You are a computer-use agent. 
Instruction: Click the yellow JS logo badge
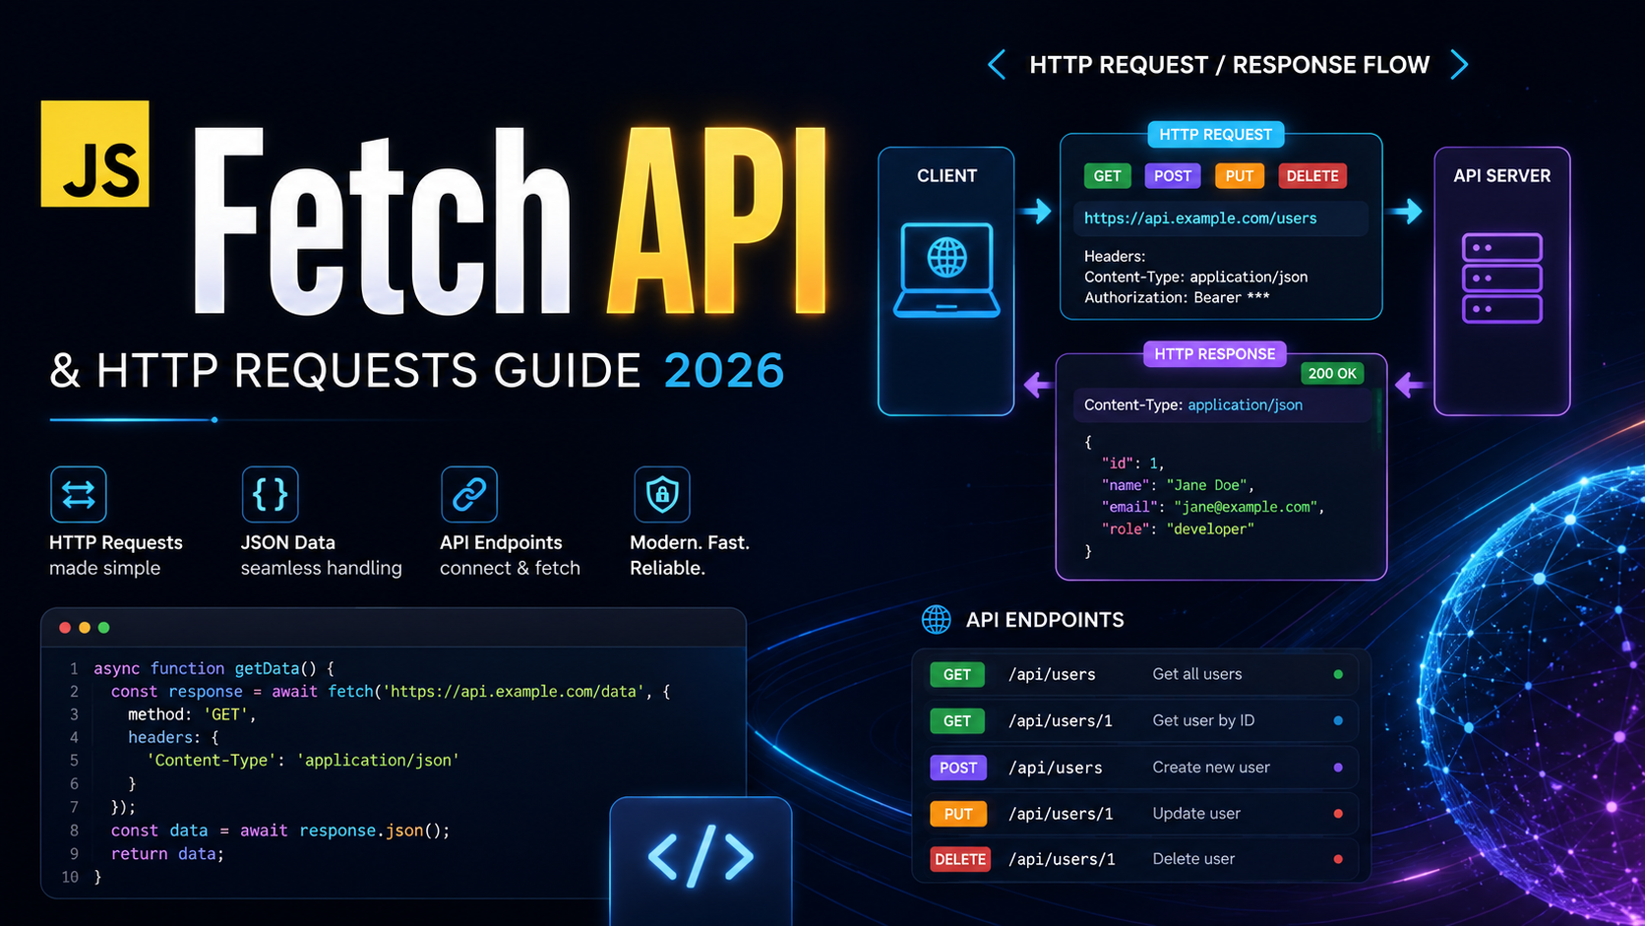tap(94, 154)
